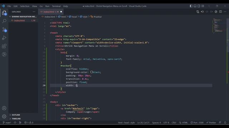Select the index.html editor tab
229x128 pixels.
[x=51, y=12]
